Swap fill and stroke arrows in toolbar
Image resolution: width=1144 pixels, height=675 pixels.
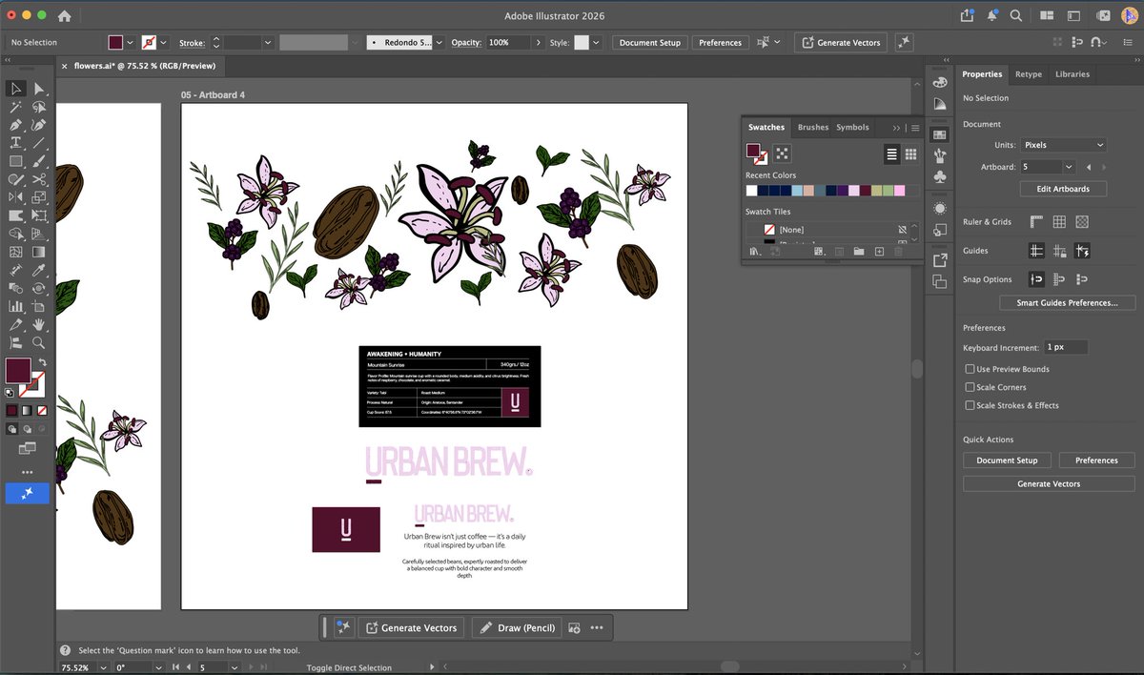pos(42,363)
